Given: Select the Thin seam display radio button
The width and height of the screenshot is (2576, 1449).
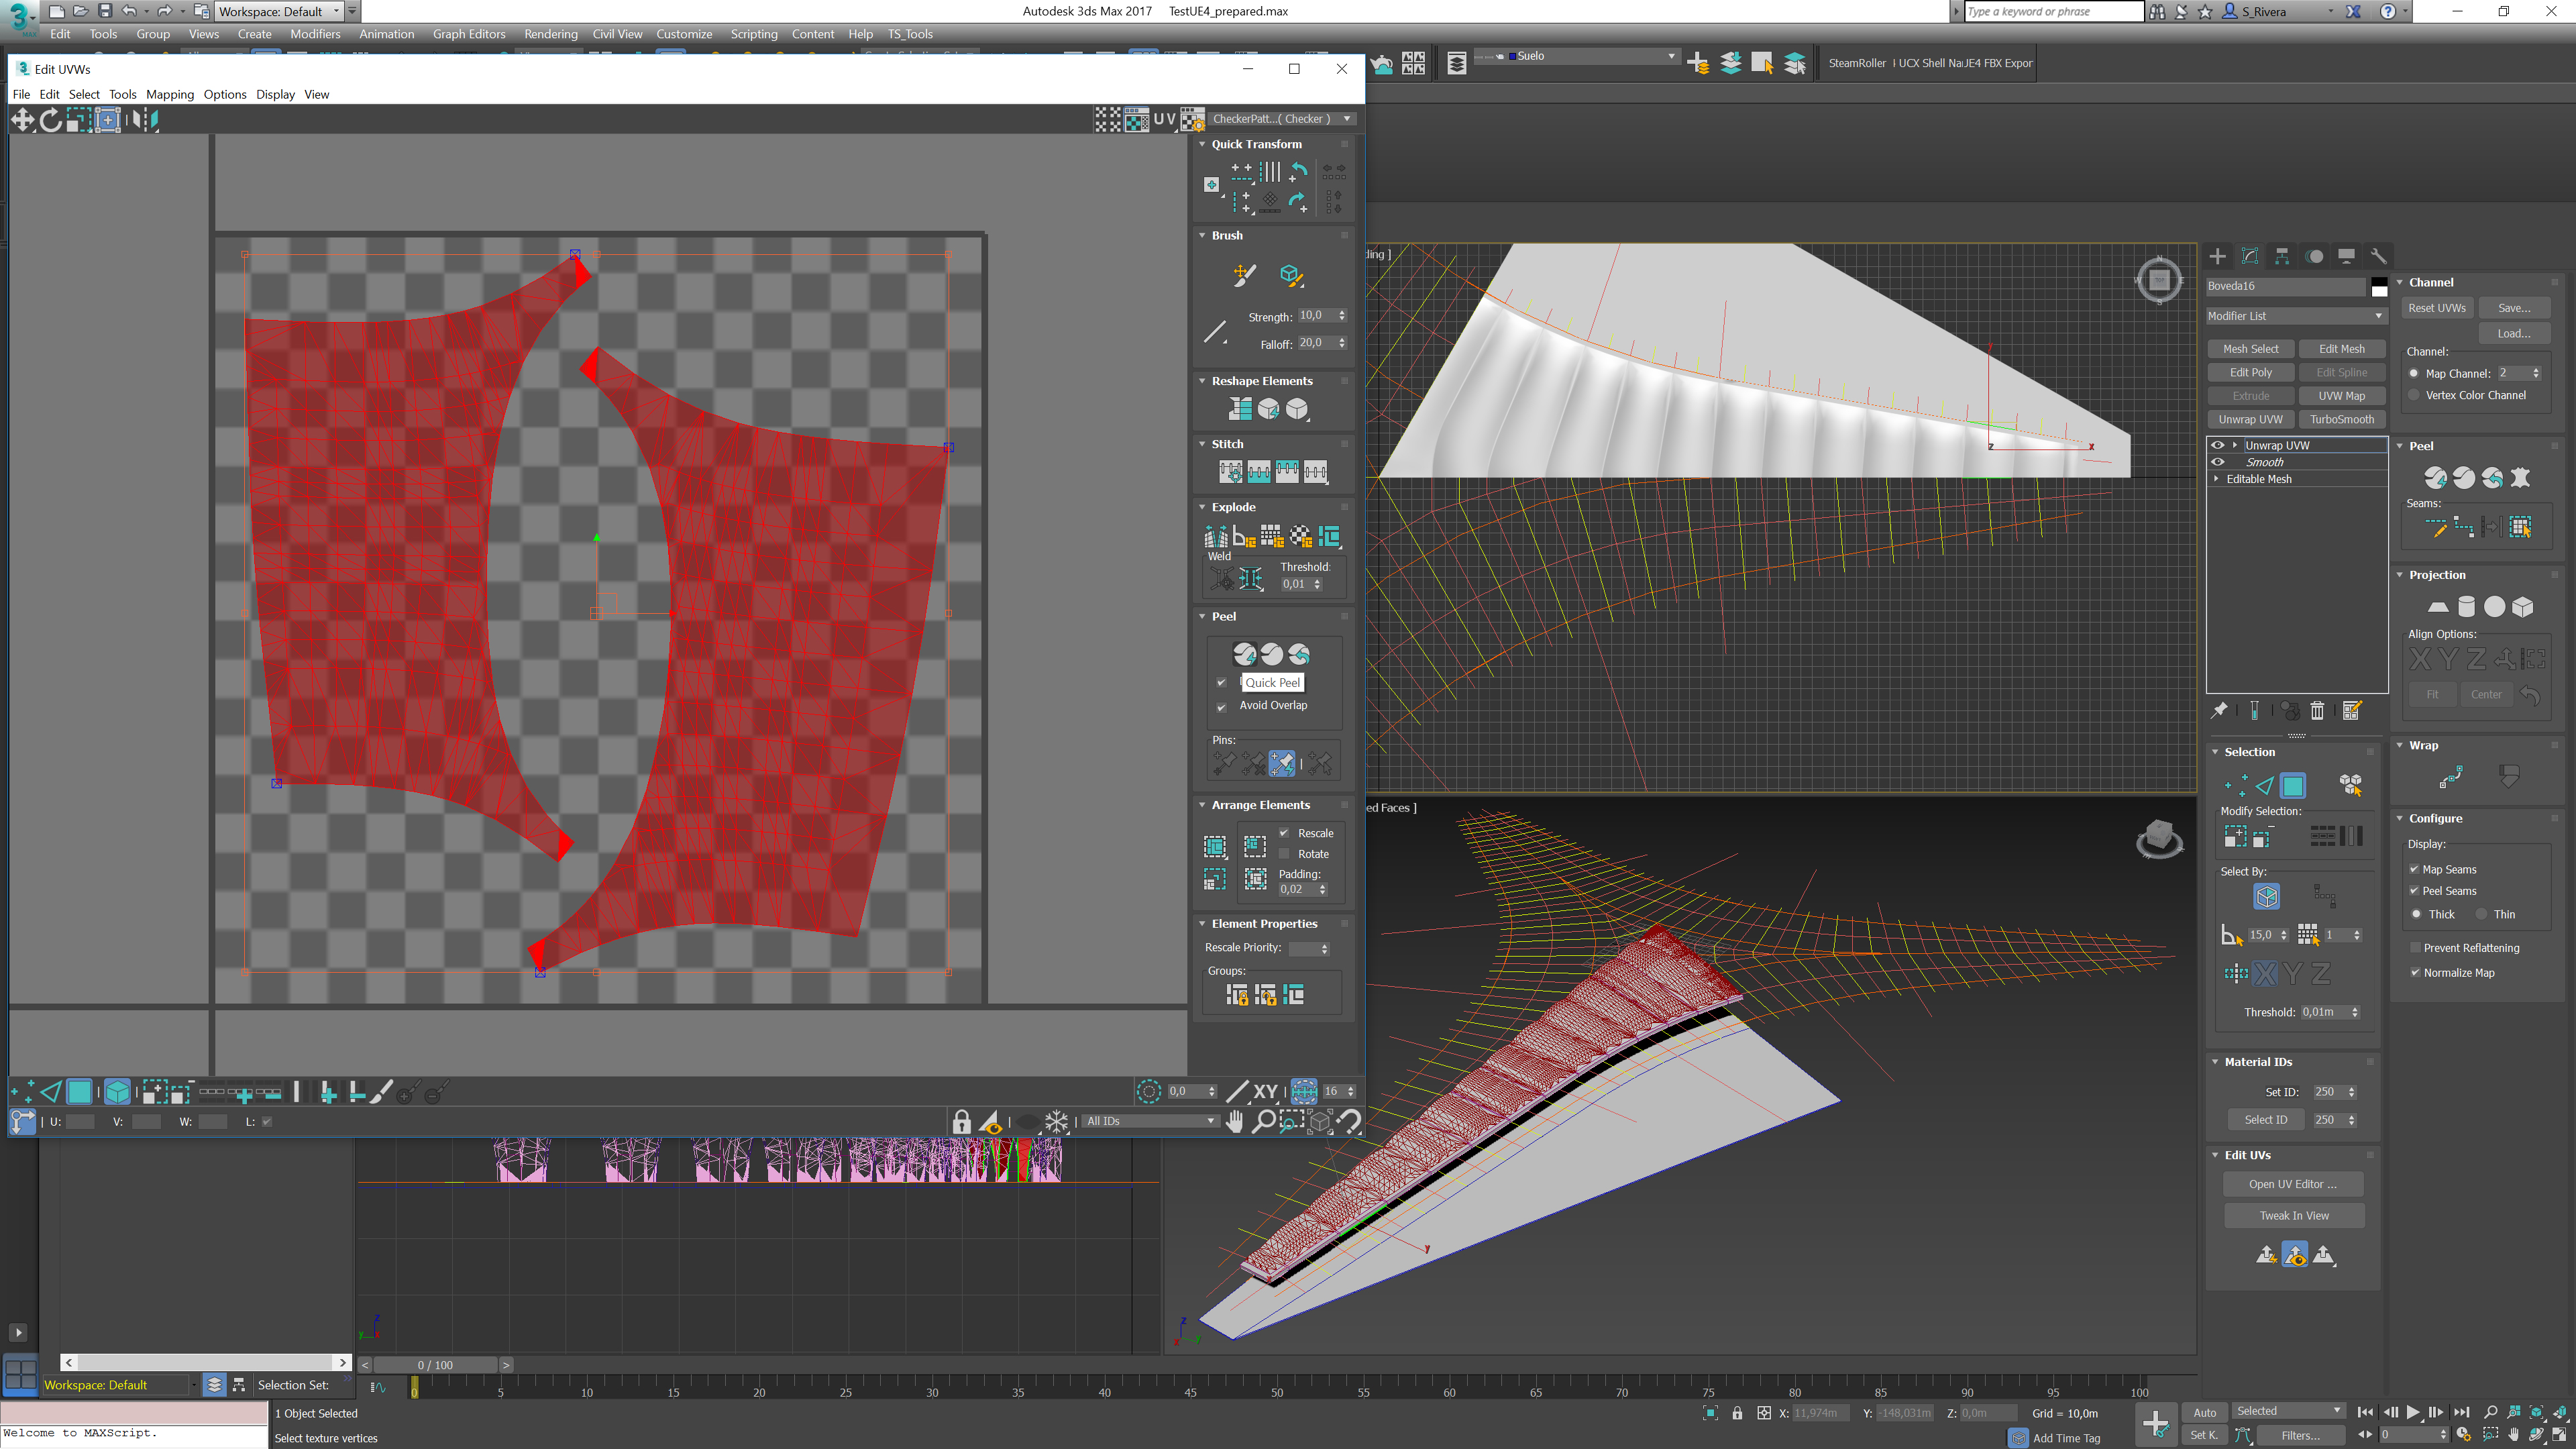Looking at the screenshot, I should pyautogui.click(x=2481, y=914).
